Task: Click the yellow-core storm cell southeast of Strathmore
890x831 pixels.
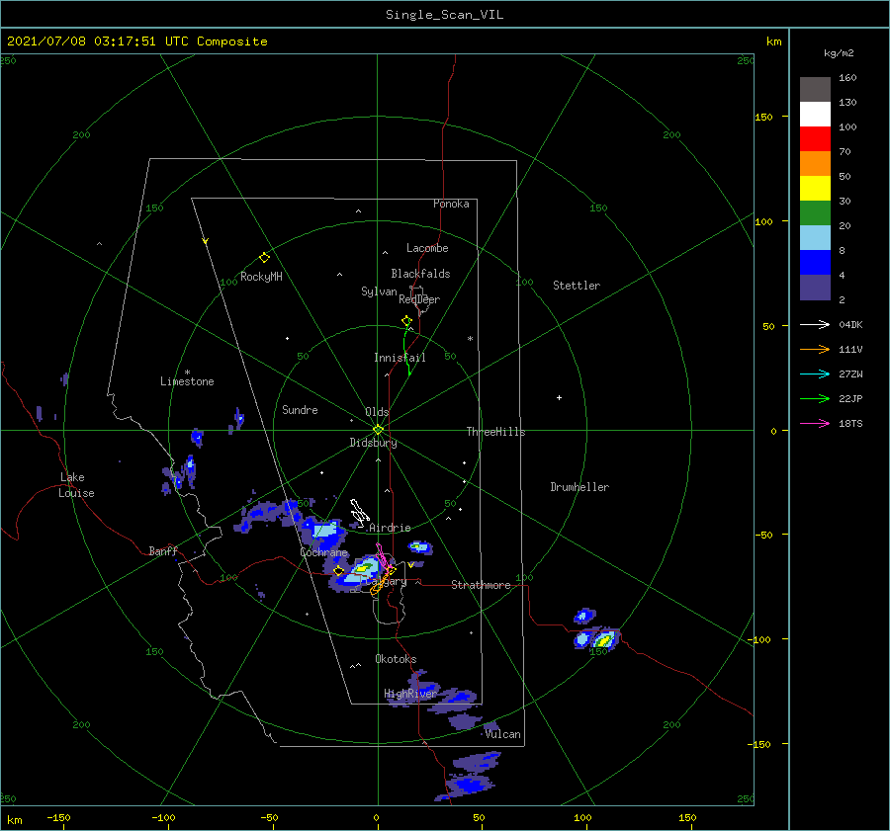Action: point(604,640)
